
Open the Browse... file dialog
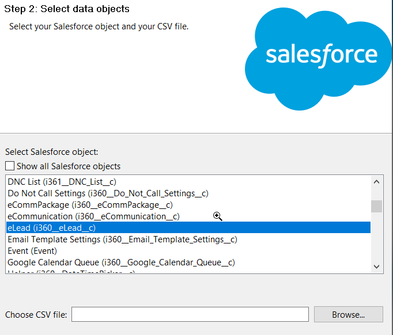(x=349, y=314)
